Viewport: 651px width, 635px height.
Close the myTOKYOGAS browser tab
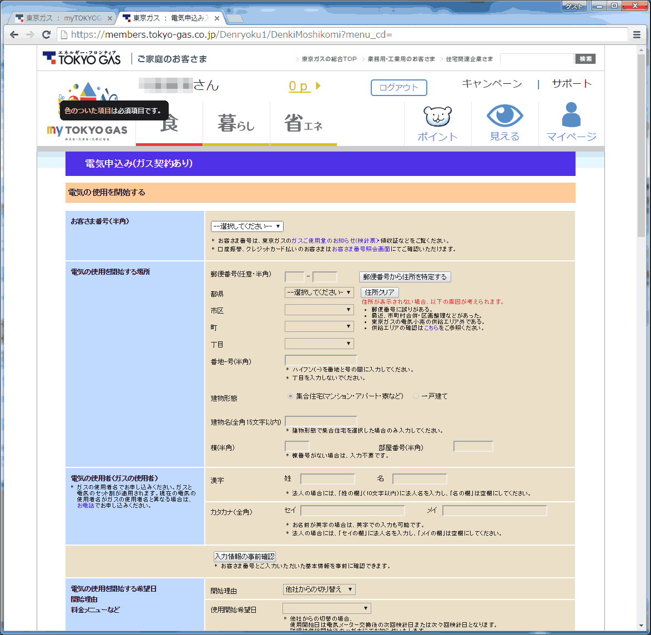[109, 18]
